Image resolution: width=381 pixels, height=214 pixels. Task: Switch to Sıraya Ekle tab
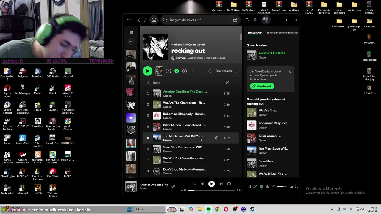pos(254,33)
